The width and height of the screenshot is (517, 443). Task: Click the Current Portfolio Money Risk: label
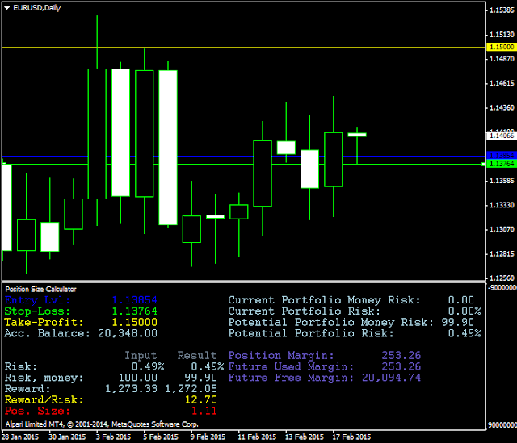tap(324, 300)
